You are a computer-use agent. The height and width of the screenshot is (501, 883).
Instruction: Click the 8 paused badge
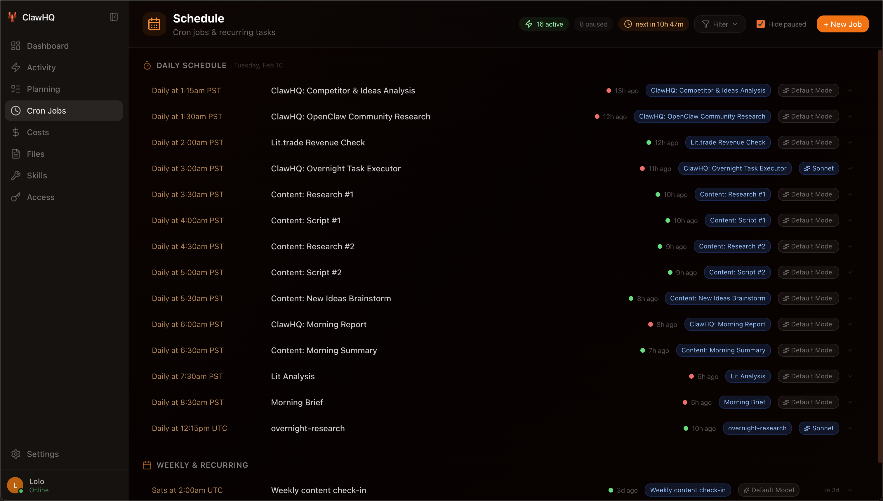coord(593,24)
